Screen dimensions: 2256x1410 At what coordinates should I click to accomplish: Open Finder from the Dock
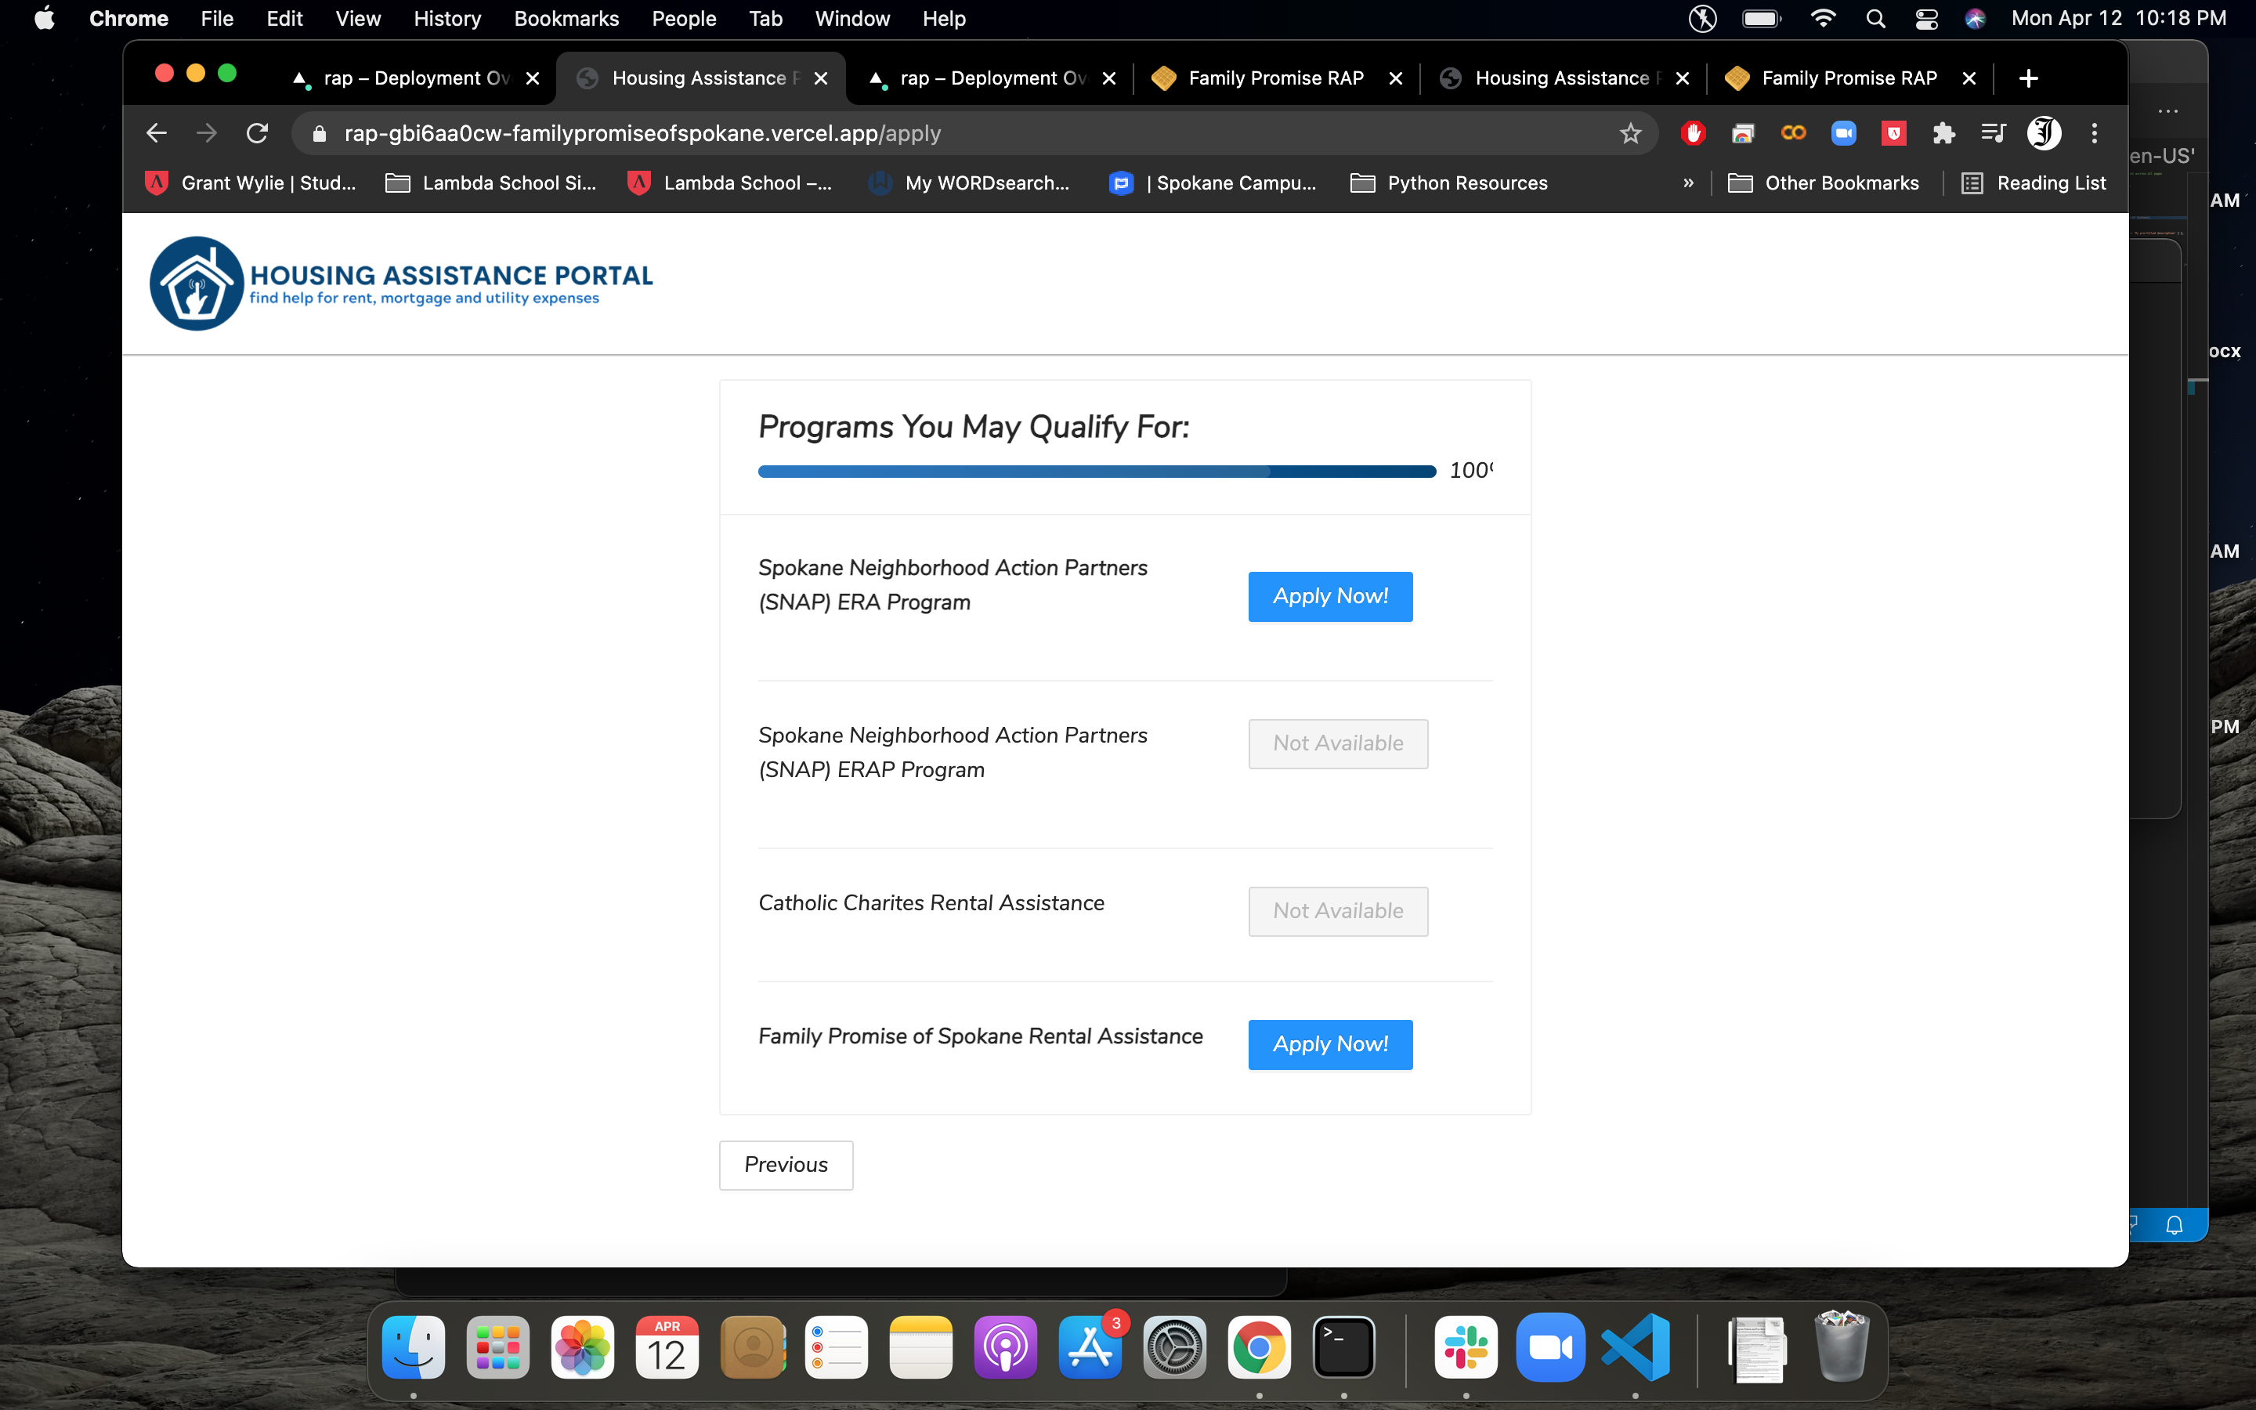(413, 1347)
